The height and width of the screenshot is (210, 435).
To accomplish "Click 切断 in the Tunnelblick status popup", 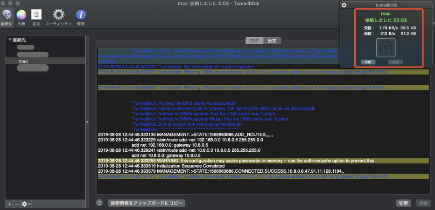I will (368, 62).
